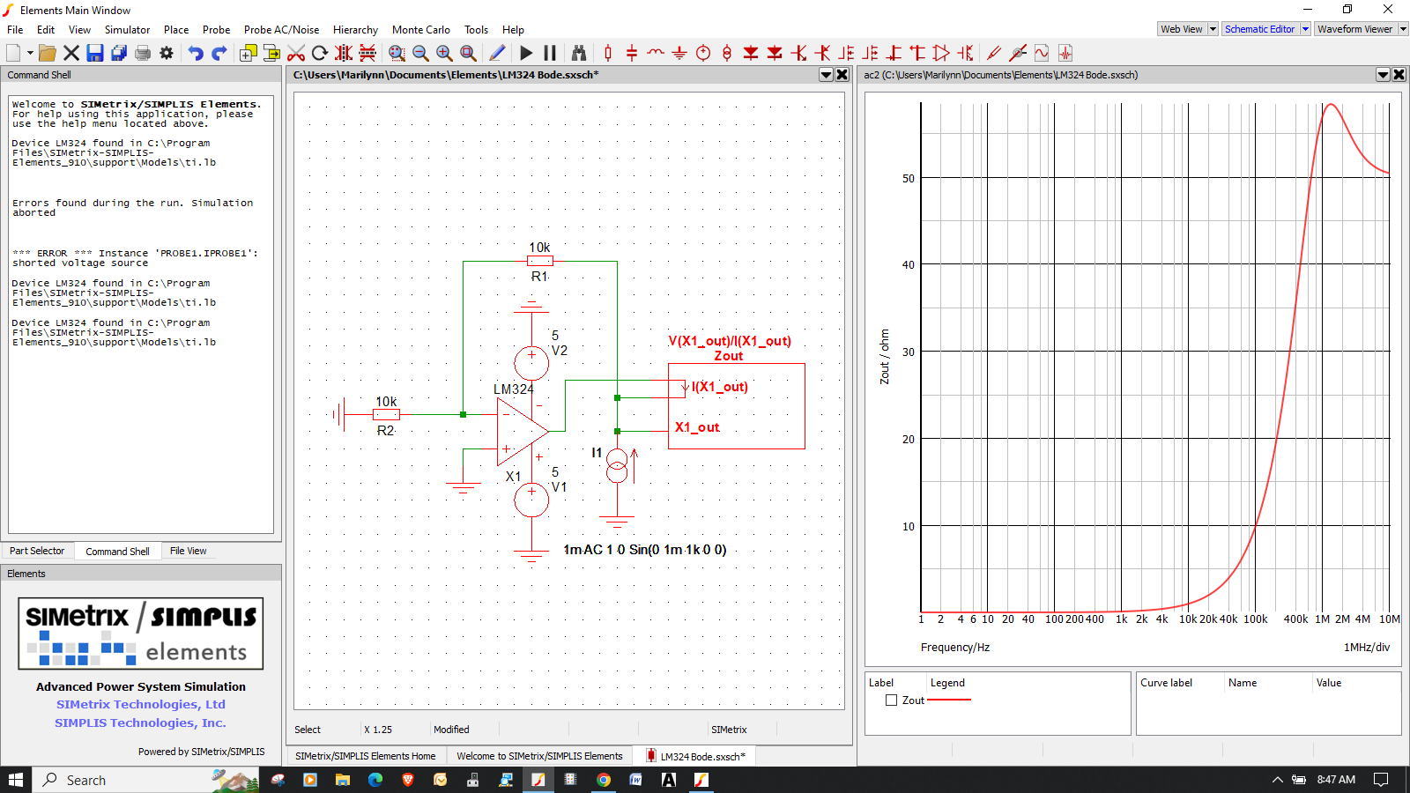Open the Hierarchy menu
1410x793 pixels.
pos(355,29)
